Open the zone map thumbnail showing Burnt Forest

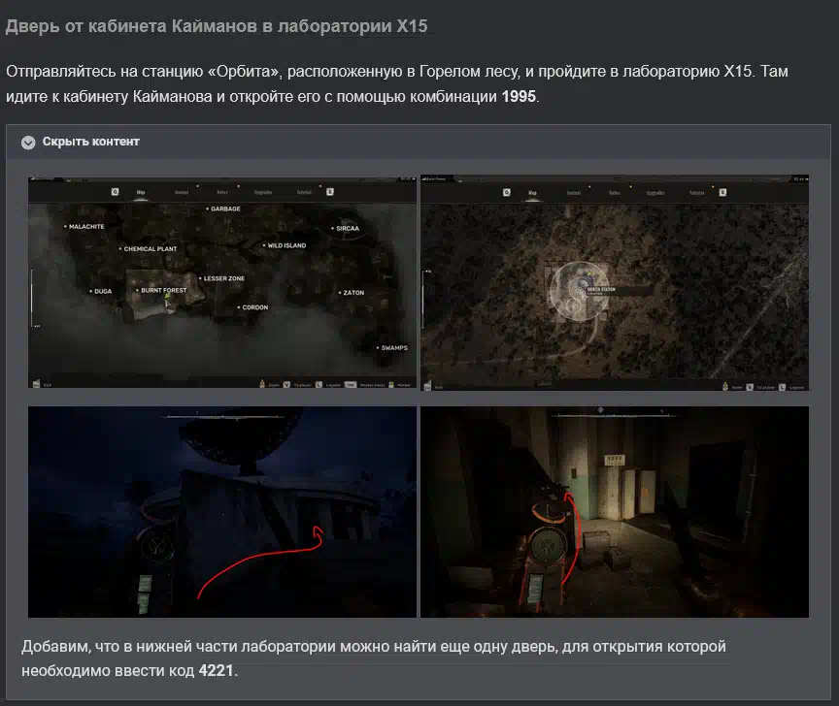(x=222, y=283)
